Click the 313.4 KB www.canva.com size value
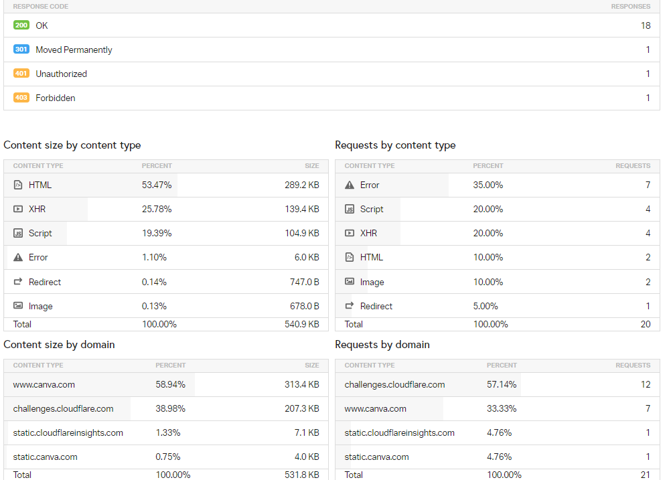 (302, 384)
